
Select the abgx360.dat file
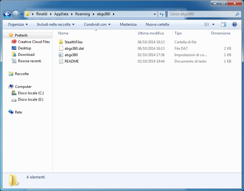click(x=74, y=49)
